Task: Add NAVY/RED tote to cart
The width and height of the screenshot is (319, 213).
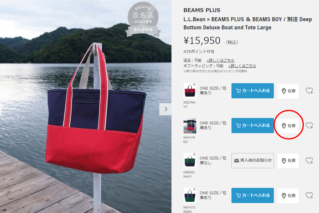Action: tap(252, 126)
